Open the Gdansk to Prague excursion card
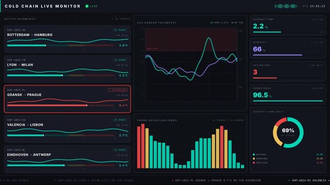 tap(67, 99)
